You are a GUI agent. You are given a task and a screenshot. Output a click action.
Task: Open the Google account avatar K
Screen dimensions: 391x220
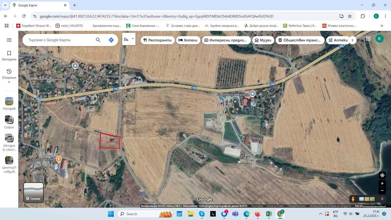(x=380, y=38)
